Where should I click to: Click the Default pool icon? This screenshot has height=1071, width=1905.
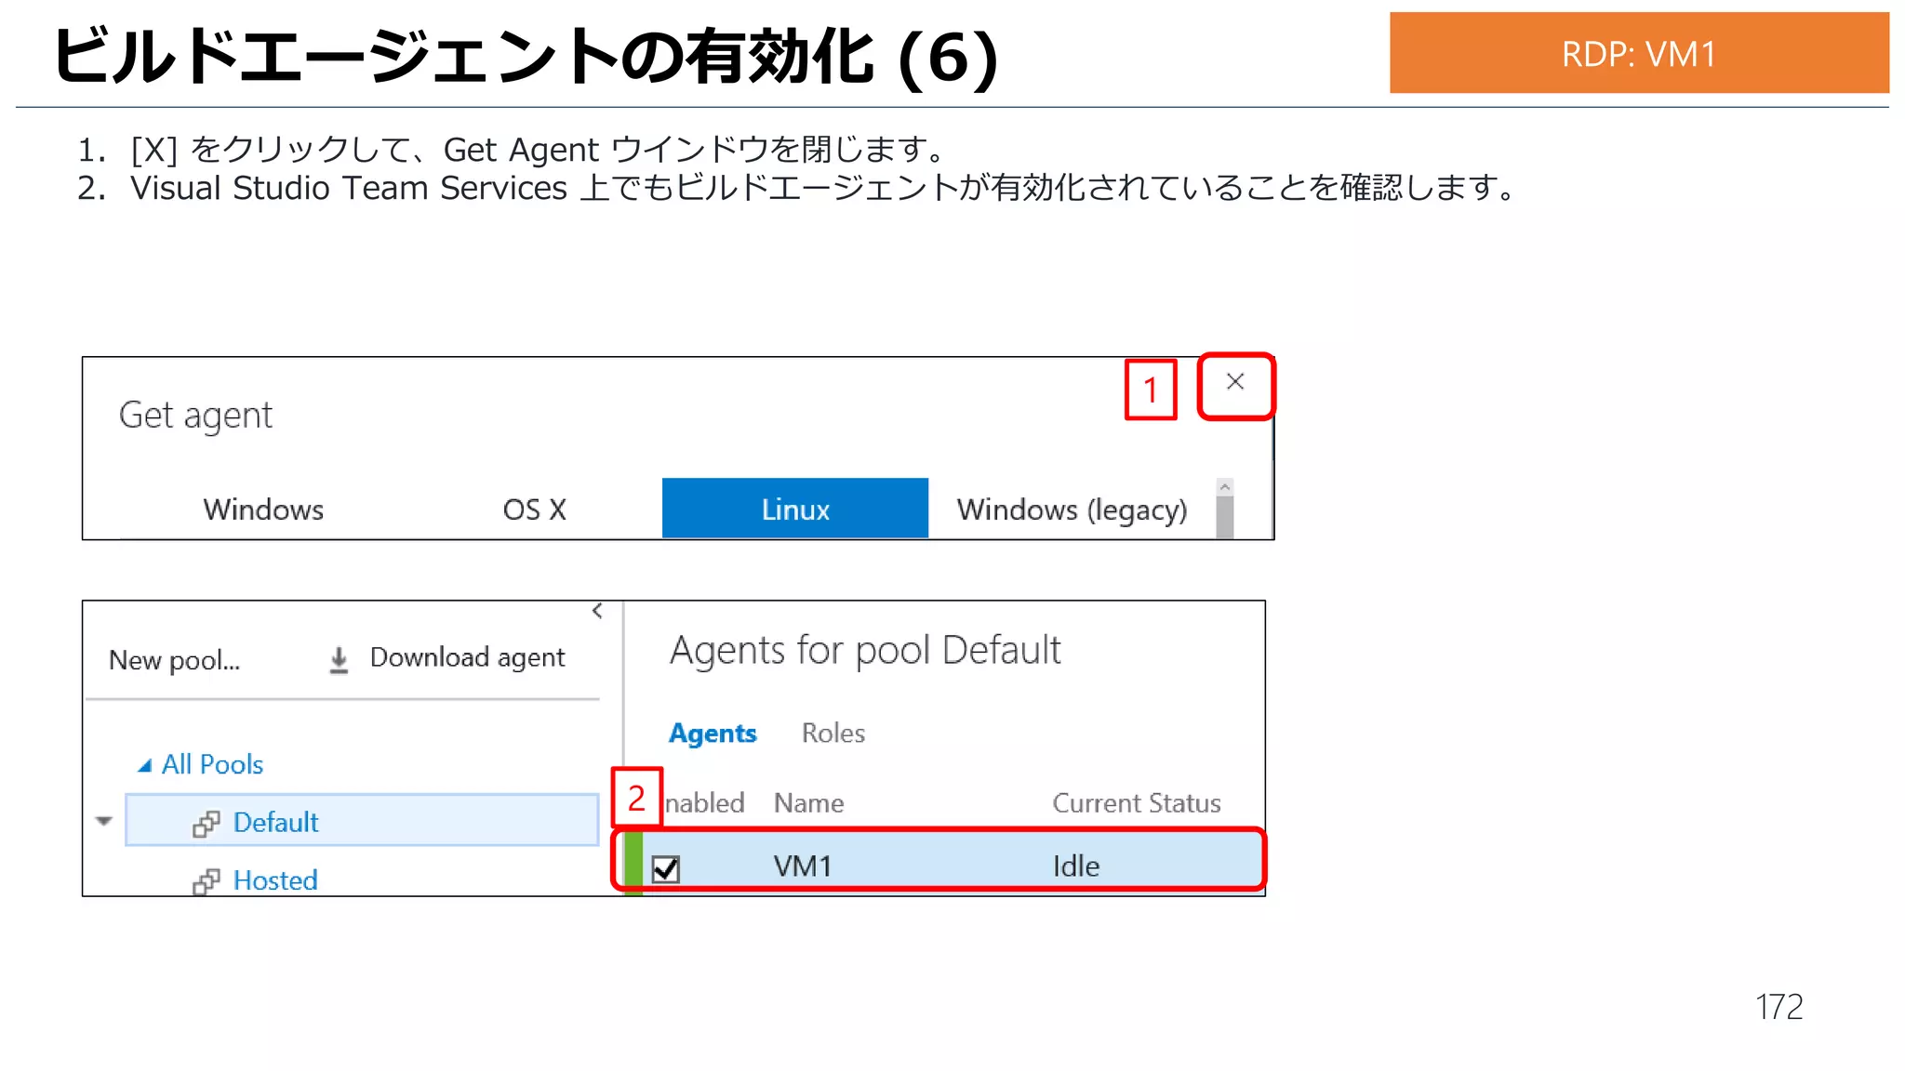tap(206, 824)
